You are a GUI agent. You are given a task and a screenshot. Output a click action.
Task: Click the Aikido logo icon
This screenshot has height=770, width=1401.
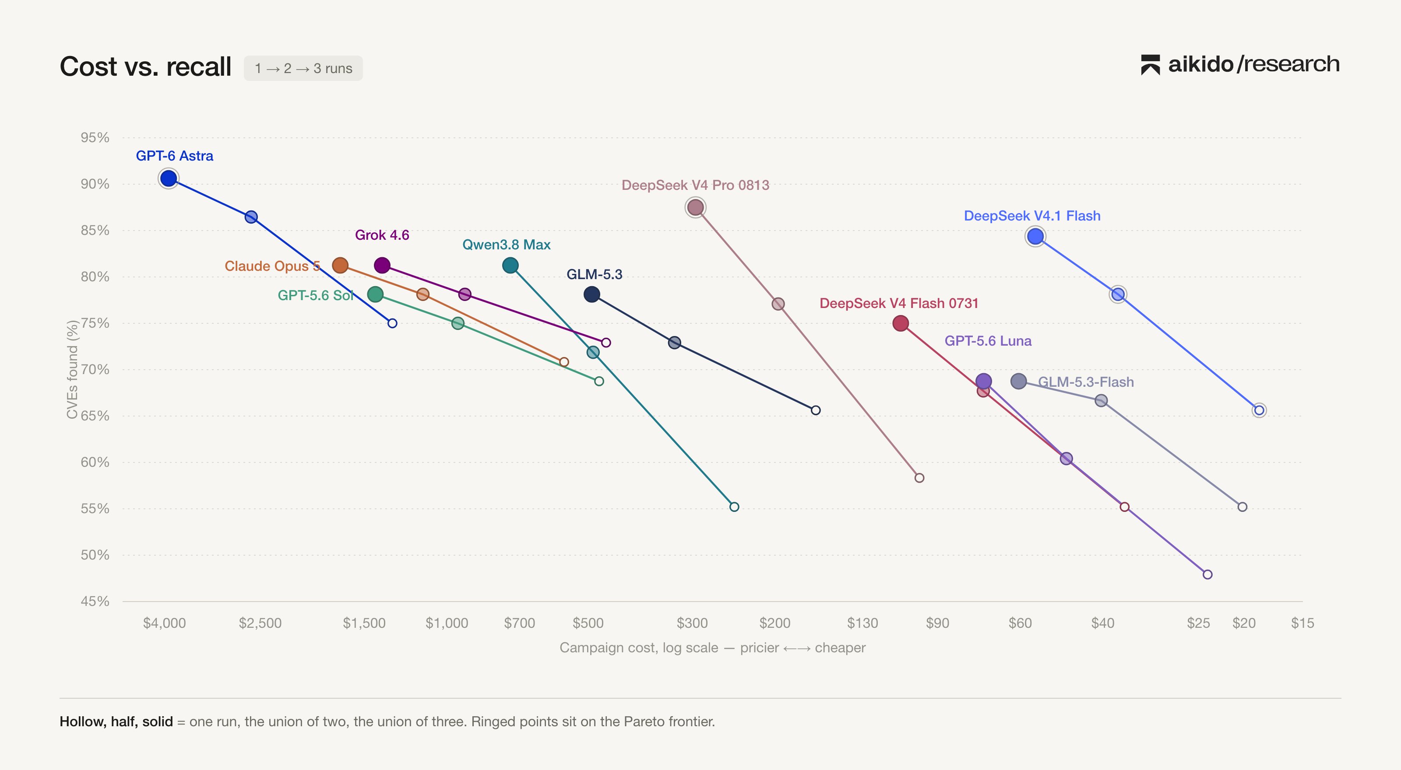(1150, 65)
